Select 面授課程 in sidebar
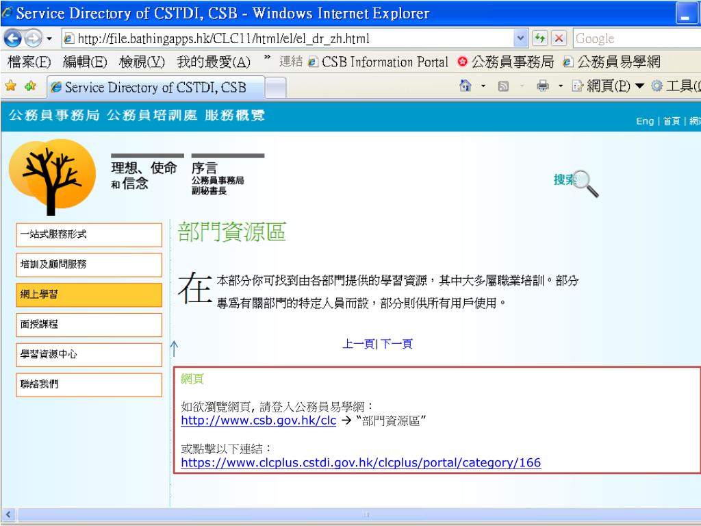The width and height of the screenshot is (701, 526). 89,325
